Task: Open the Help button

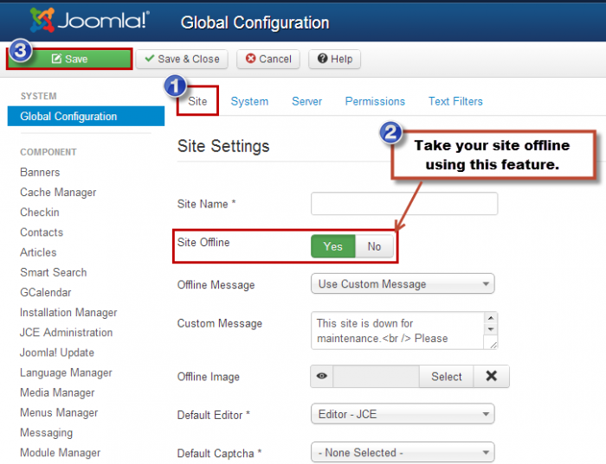Action: click(335, 59)
